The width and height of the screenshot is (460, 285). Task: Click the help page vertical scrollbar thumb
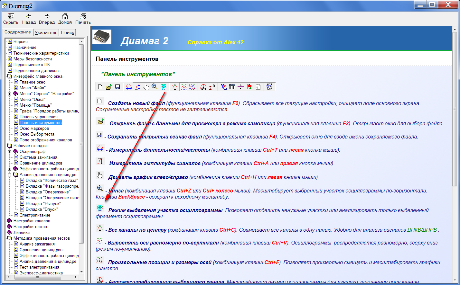pos(455,109)
